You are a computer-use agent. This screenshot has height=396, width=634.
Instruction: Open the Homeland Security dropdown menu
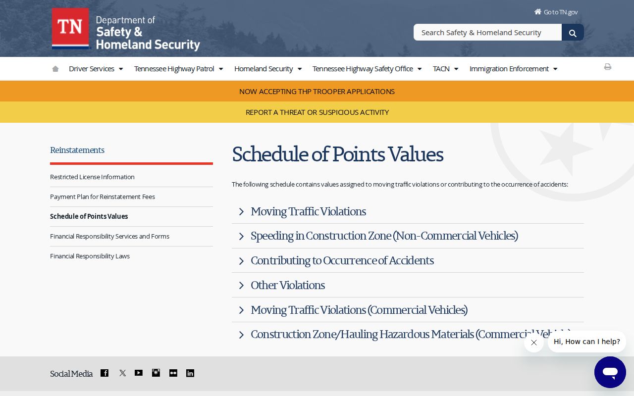coord(268,69)
